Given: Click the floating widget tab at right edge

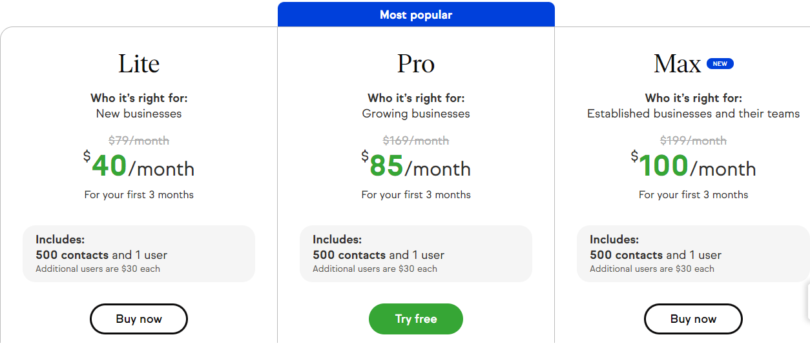Looking at the screenshot, I should point(807,302).
